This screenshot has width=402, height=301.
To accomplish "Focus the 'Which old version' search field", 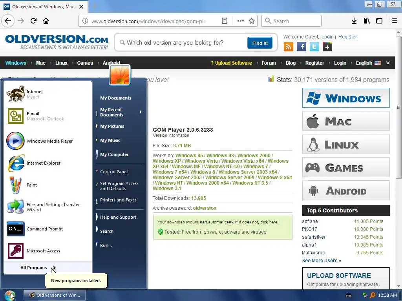I will pyautogui.click(x=182, y=43).
